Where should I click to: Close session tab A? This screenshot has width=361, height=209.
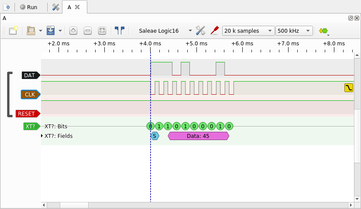(x=77, y=7)
